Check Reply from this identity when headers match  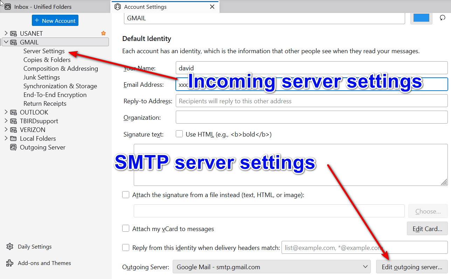[126, 247]
